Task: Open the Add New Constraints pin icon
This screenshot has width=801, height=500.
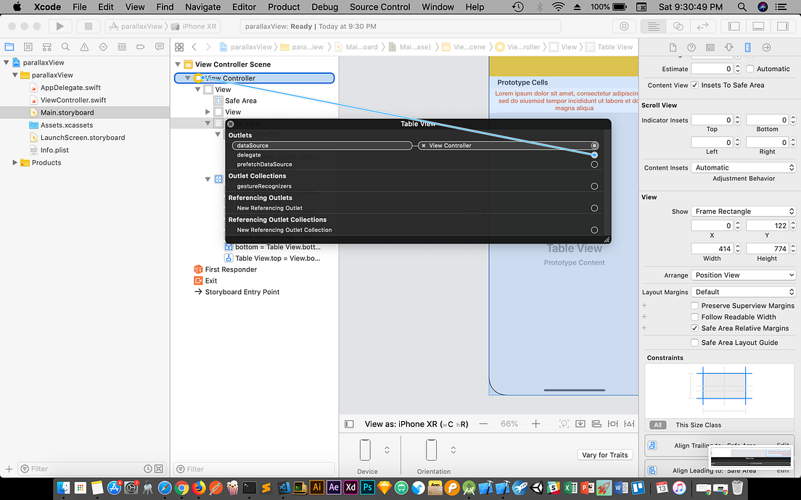Action: (613, 423)
